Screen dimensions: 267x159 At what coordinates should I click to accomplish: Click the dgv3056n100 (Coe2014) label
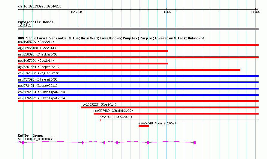(37, 48)
